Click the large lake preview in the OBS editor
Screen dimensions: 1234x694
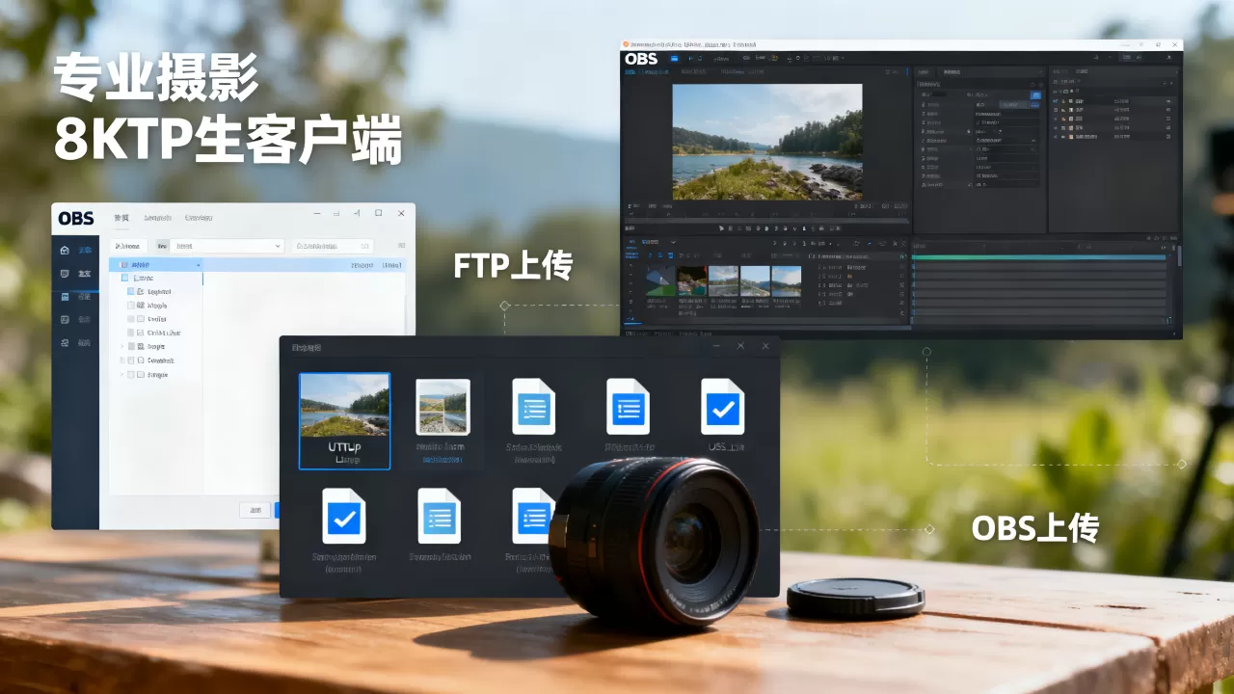click(767, 142)
